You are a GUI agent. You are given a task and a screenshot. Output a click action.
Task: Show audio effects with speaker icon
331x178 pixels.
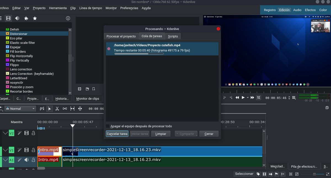[x=17, y=18]
